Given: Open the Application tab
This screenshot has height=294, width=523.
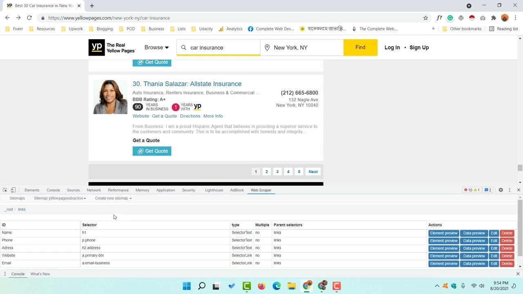Looking at the screenshot, I should click(x=165, y=190).
